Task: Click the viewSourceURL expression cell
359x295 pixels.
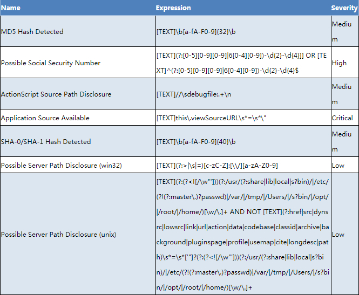Action: [204, 118]
